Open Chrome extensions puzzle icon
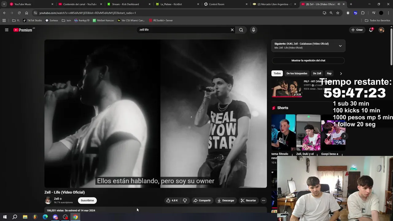The image size is (393, 221). (x=363, y=13)
